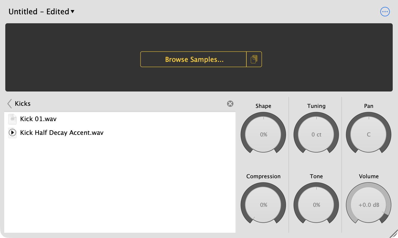Click the paste sample clipboard icon
This screenshot has height=238, width=398.
(x=254, y=59)
